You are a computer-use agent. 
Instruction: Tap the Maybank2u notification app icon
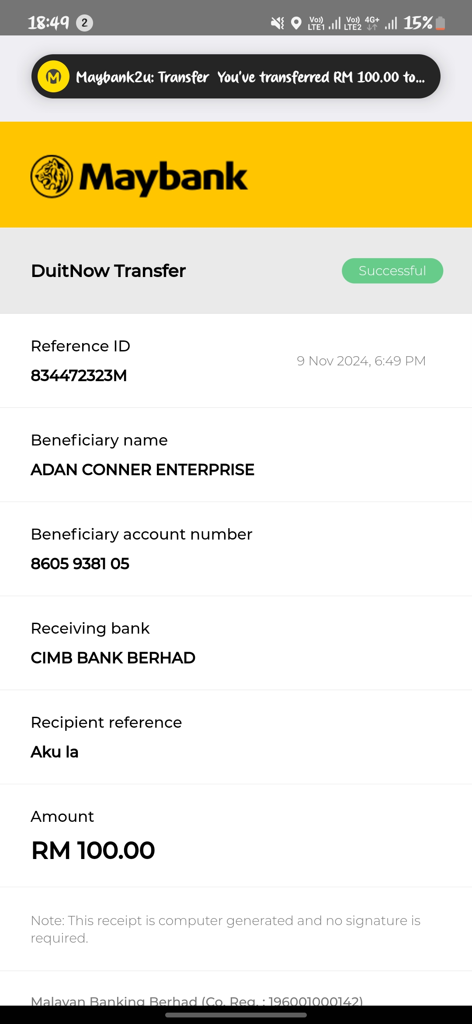click(53, 77)
